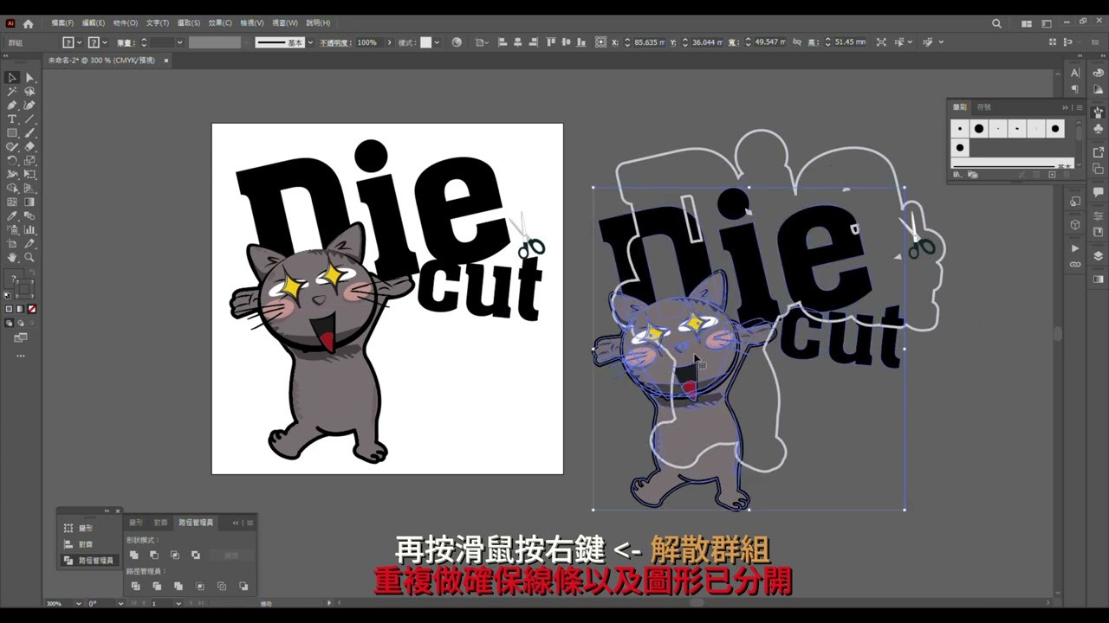Select the Line Segment tool
Image resolution: width=1109 pixels, height=623 pixels.
[x=29, y=119]
